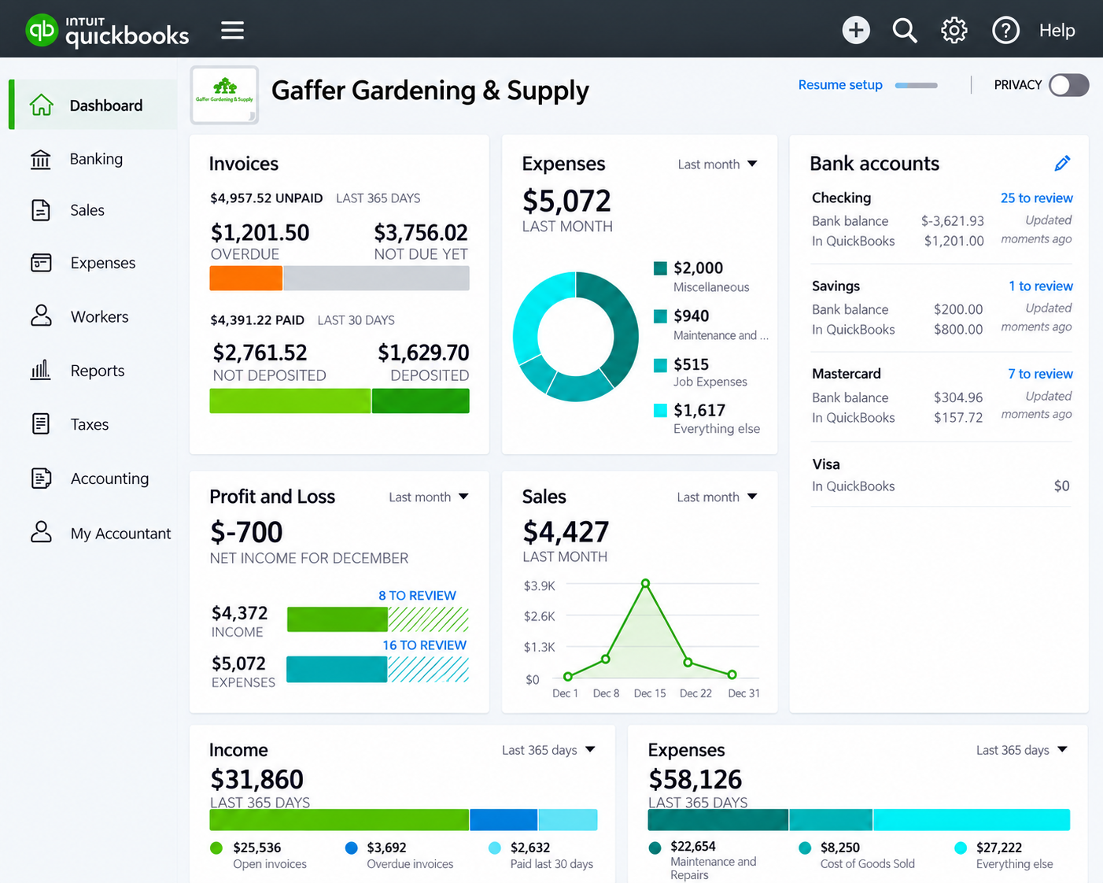
Task: Click the Expenses card icon in sidebar
Action: 41,263
